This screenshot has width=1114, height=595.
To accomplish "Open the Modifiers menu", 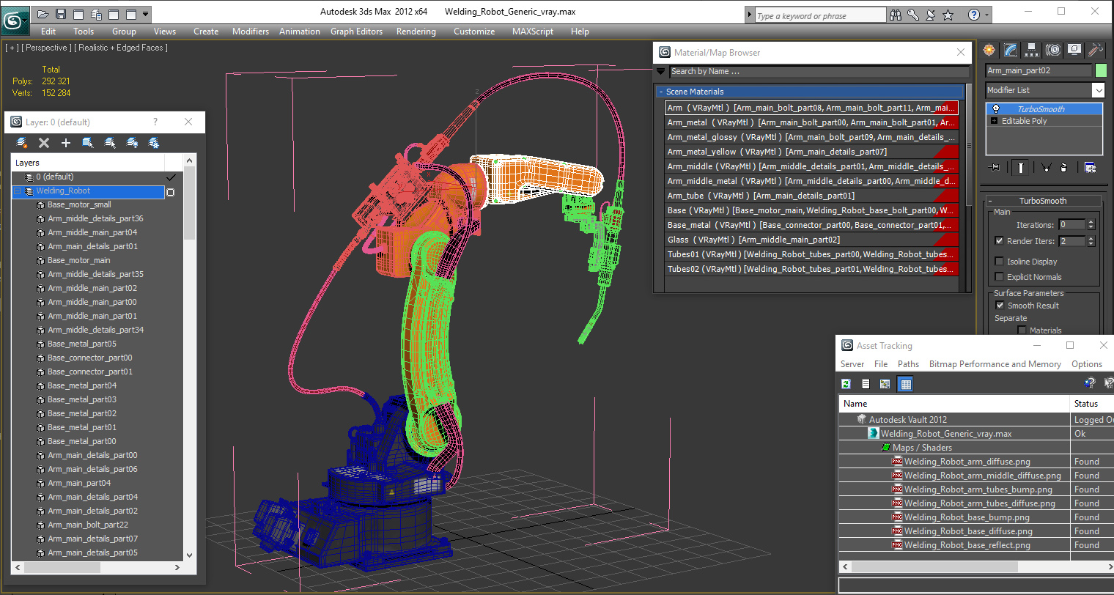I will coord(251,32).
